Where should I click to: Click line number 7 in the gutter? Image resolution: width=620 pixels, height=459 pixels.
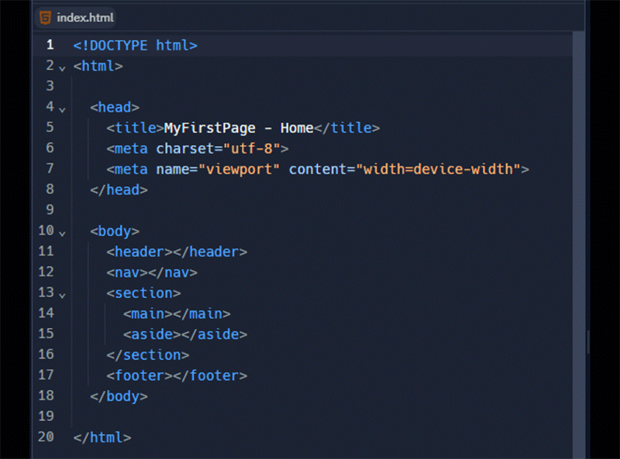coord(50,168)
